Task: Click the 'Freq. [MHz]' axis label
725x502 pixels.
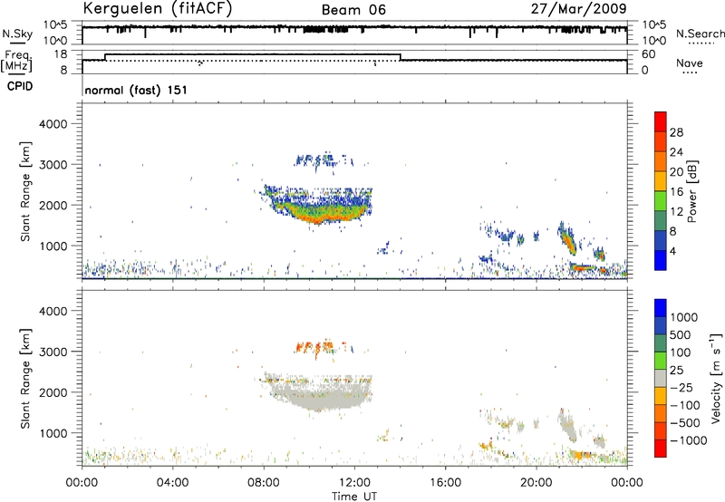Action: [x=16, y=61]
